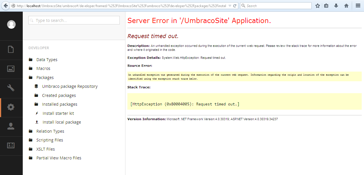Click the browser back arrow button

(x=5, y=6)
